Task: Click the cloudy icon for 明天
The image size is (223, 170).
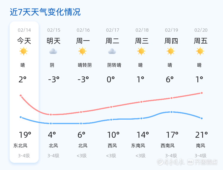Action: point(53,51)
